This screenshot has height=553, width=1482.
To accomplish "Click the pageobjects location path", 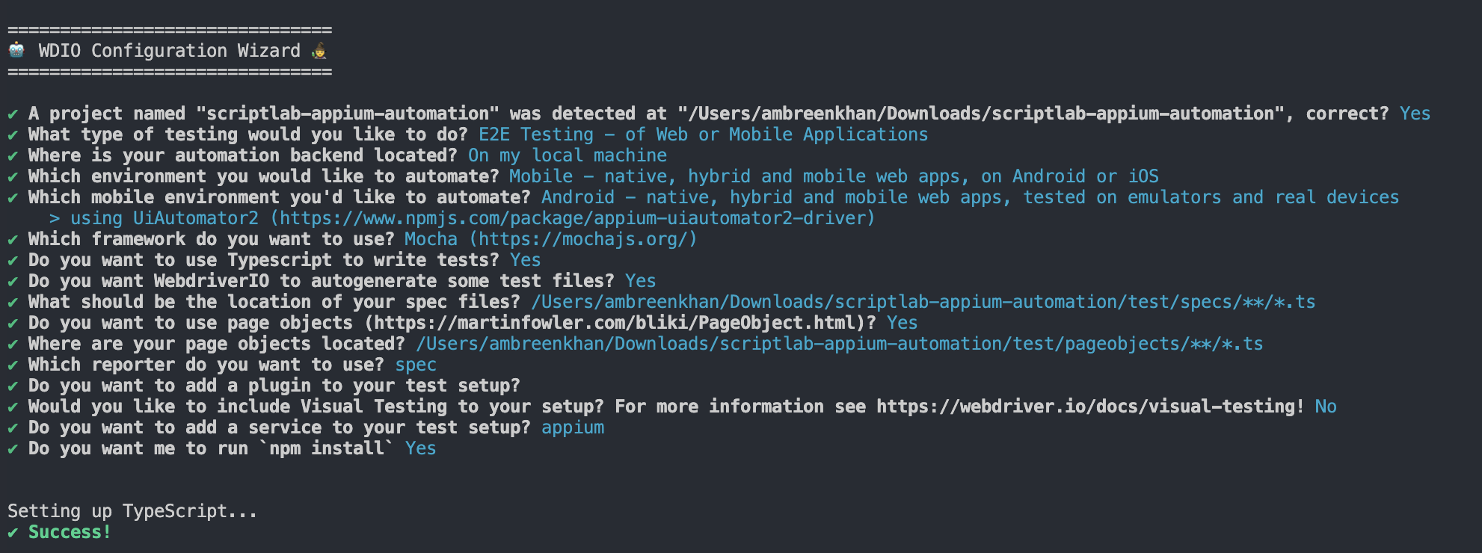I will tap(839, 344).
